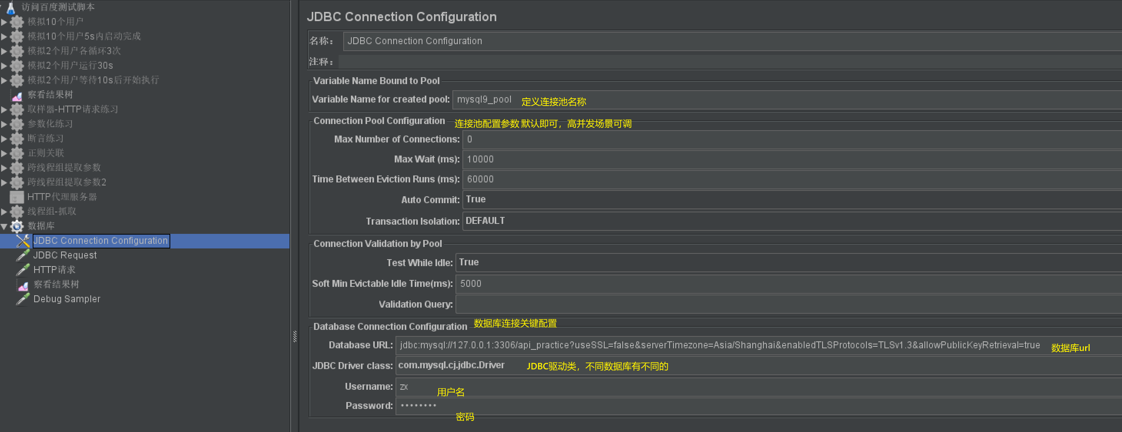1122x432 pixels.
Task: Select the 断言练习 tree item
Action: click(46, 138)
